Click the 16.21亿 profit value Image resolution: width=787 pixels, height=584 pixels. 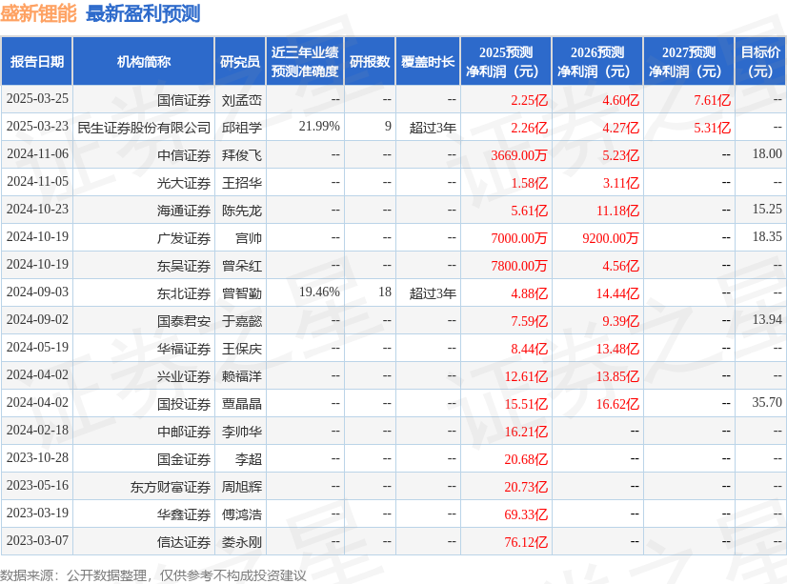pyautogui.click(x=526, y=432)
